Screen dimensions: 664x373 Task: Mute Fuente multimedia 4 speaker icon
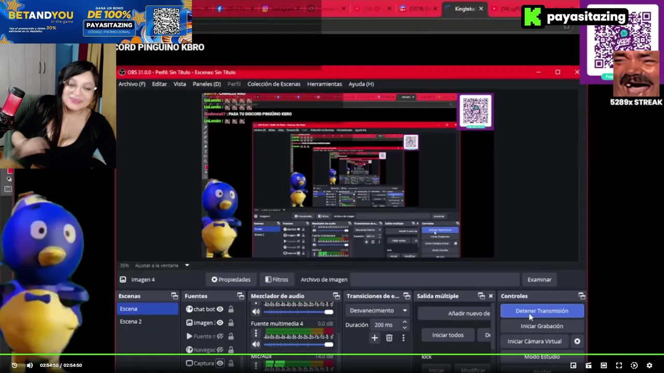coord(256,344)
